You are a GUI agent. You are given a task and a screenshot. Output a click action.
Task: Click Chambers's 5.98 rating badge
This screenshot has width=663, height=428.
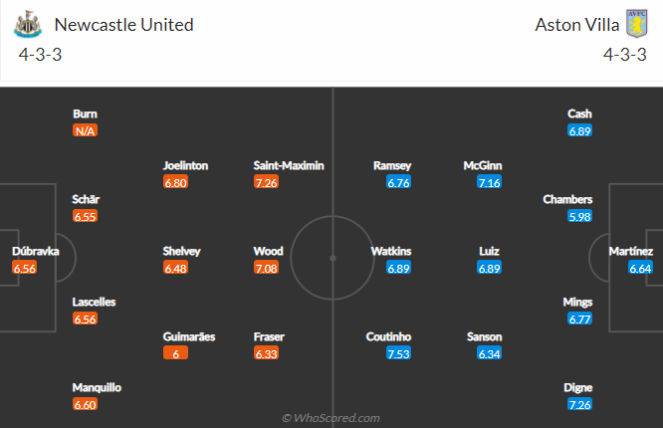(x=579, y=216)
